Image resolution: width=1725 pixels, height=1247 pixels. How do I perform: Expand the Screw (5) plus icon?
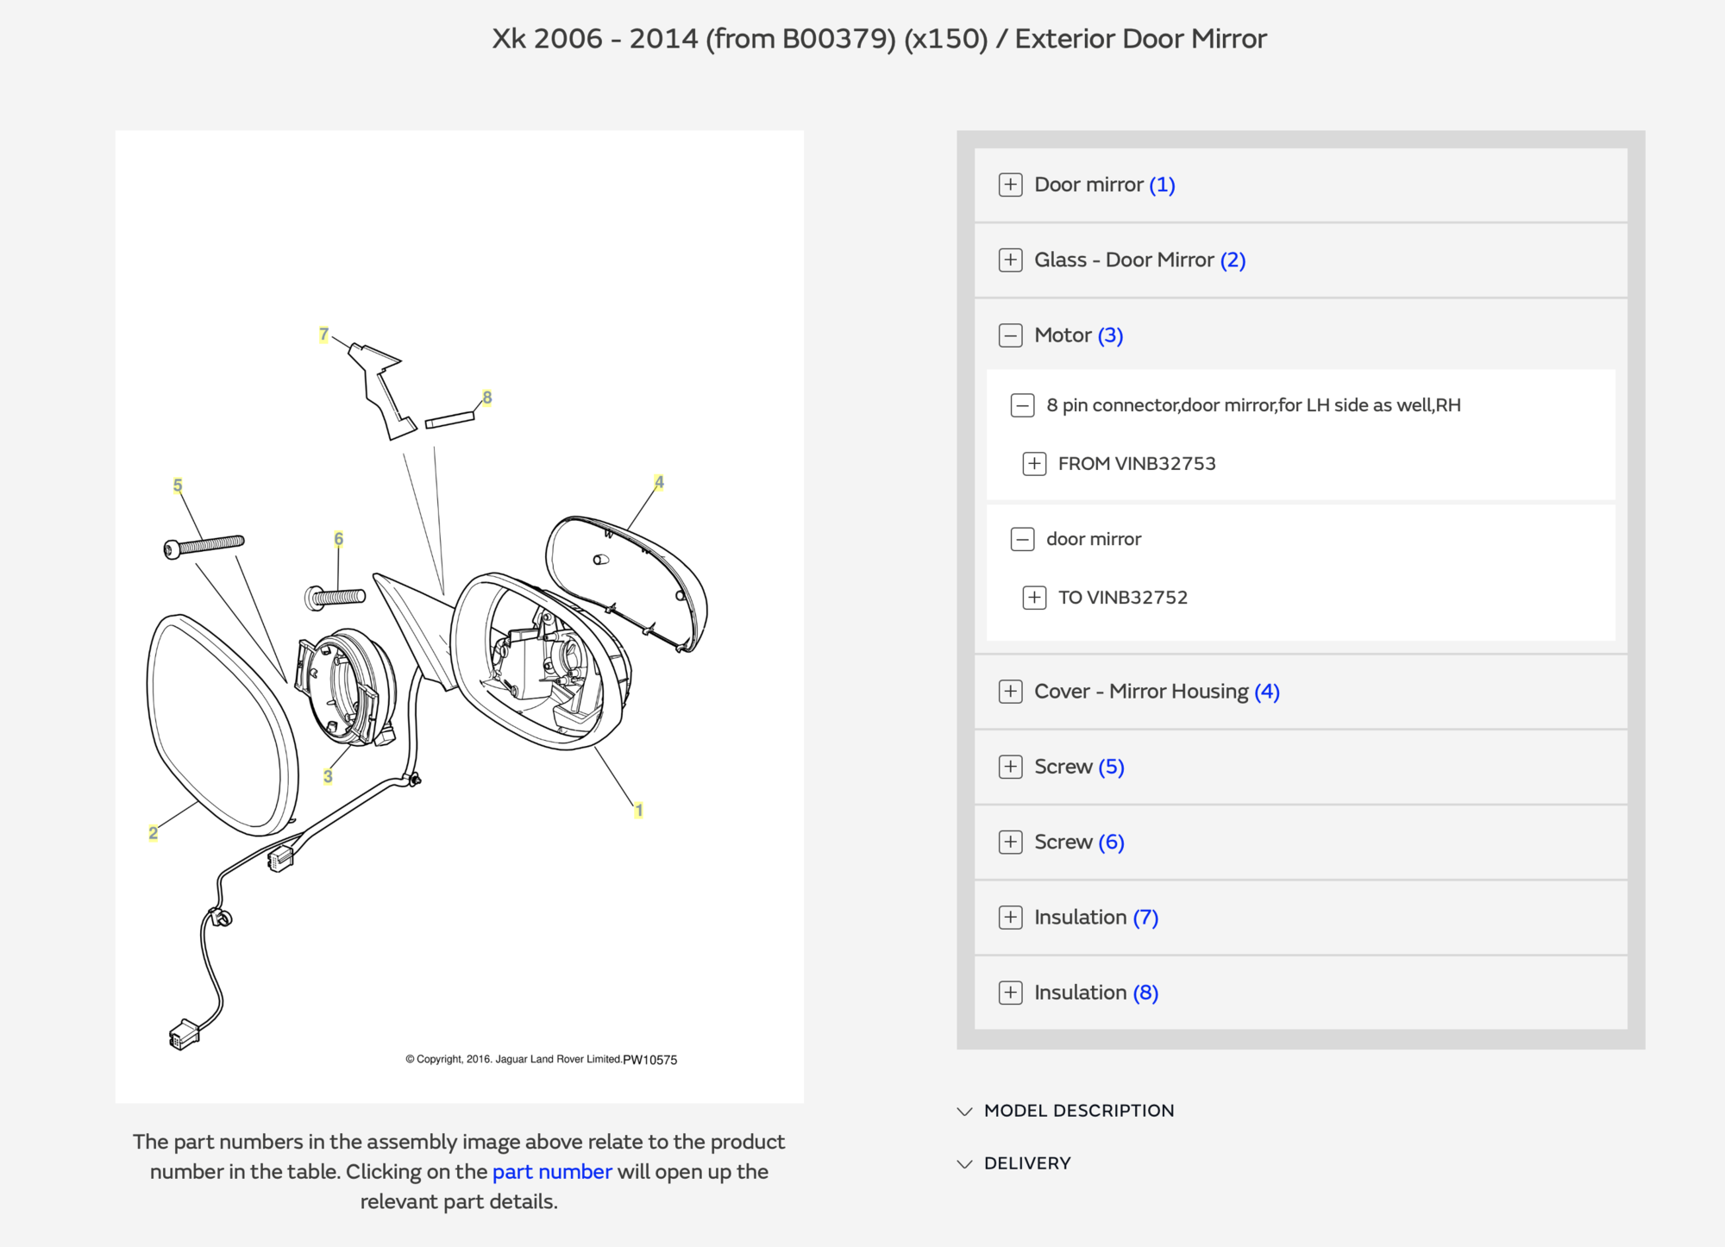(1010, 767)
